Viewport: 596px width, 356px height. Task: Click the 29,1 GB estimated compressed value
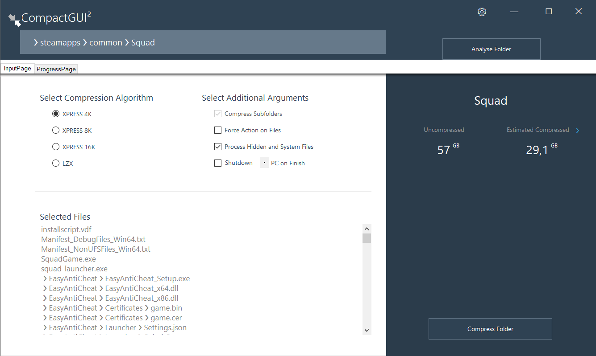click(542, 149)
